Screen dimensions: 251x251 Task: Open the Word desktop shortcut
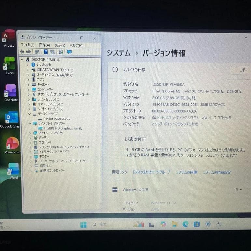pos(14,171)
